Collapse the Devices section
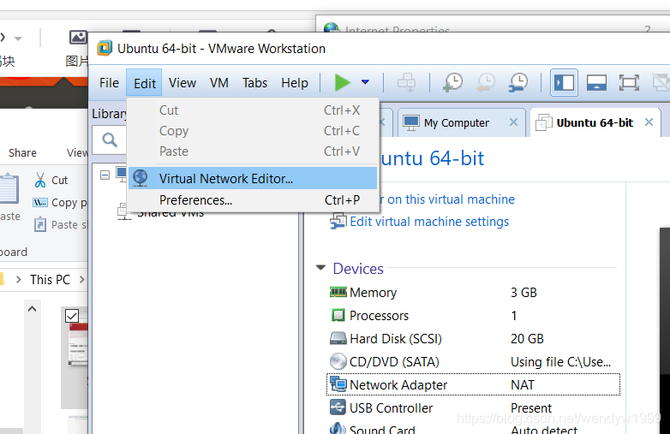670x434 pixels. point(320,268)
